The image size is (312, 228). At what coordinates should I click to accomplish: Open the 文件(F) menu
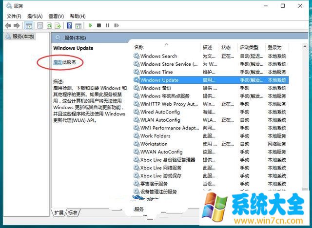pyautogui.click(x=14, y=16)
